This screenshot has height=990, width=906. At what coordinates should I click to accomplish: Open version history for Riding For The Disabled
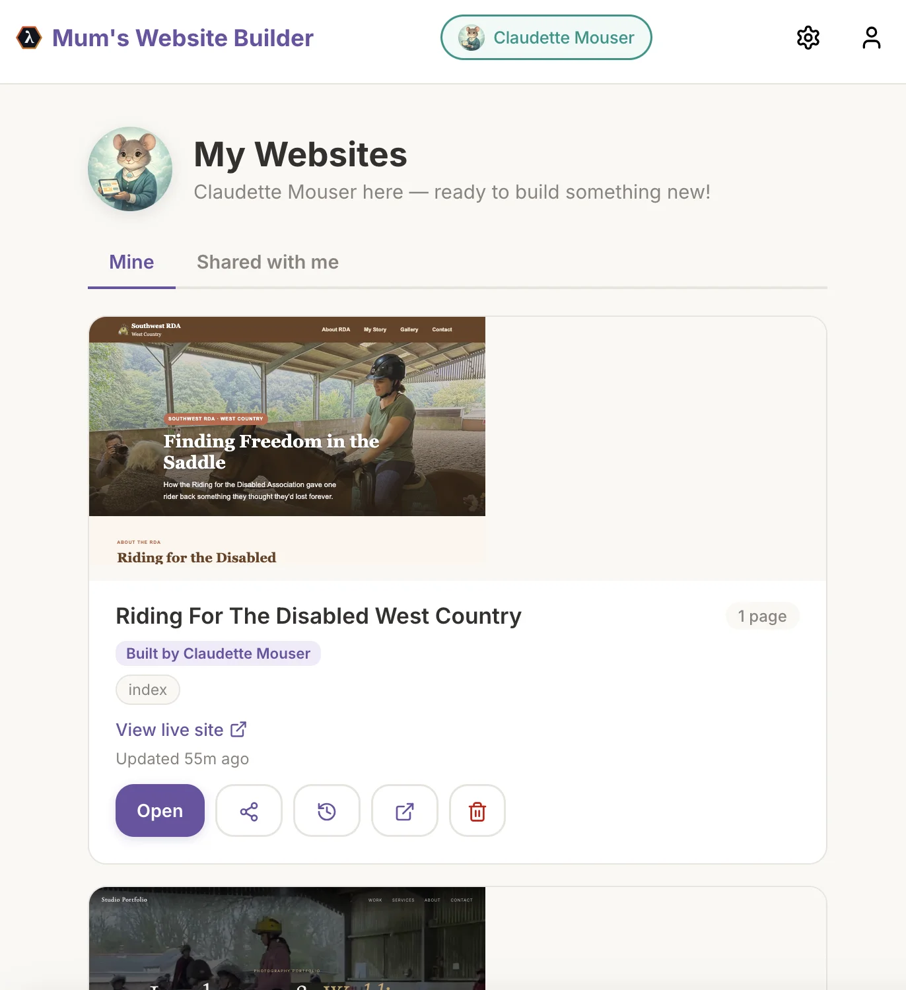pyautogui.click(x=327, y=810)
